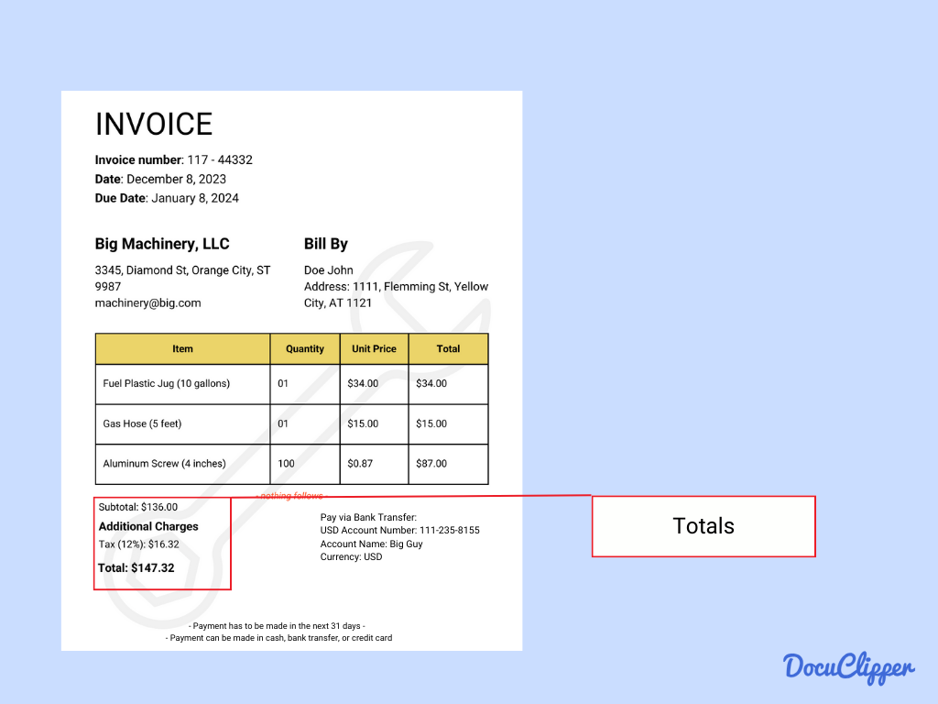
Task: Click the 31 days payment note
Action: point(277,626)
